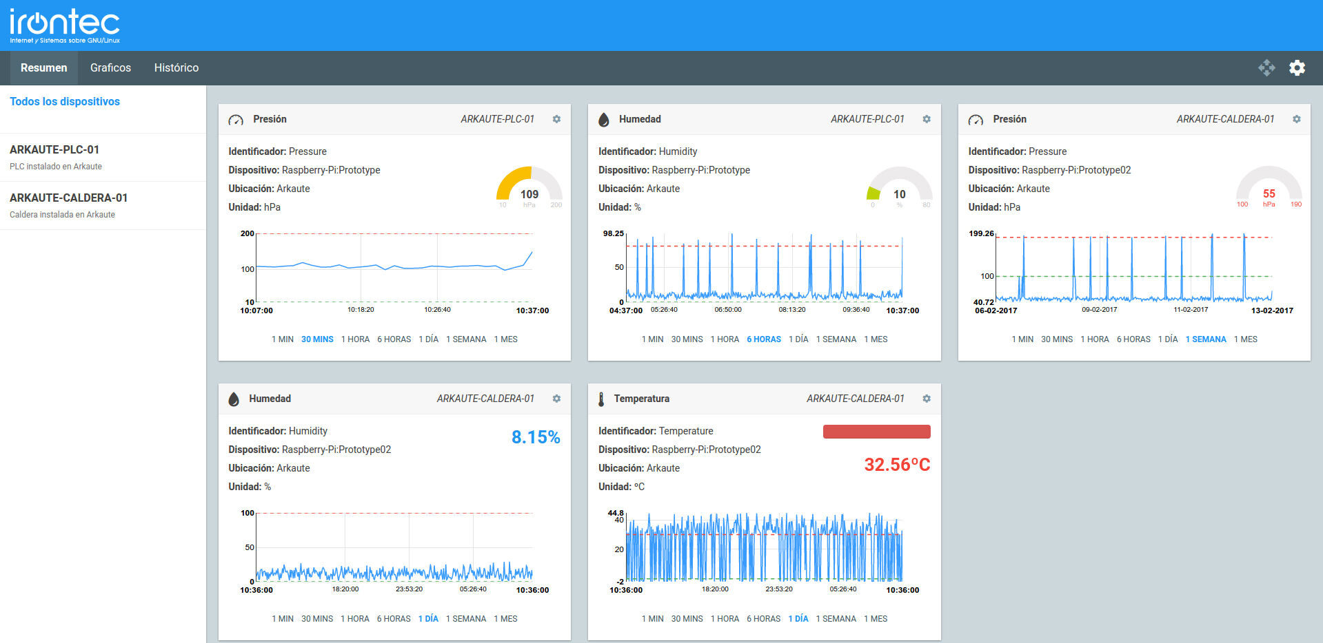Click the red temperature level bar

(x=876, y=432)
